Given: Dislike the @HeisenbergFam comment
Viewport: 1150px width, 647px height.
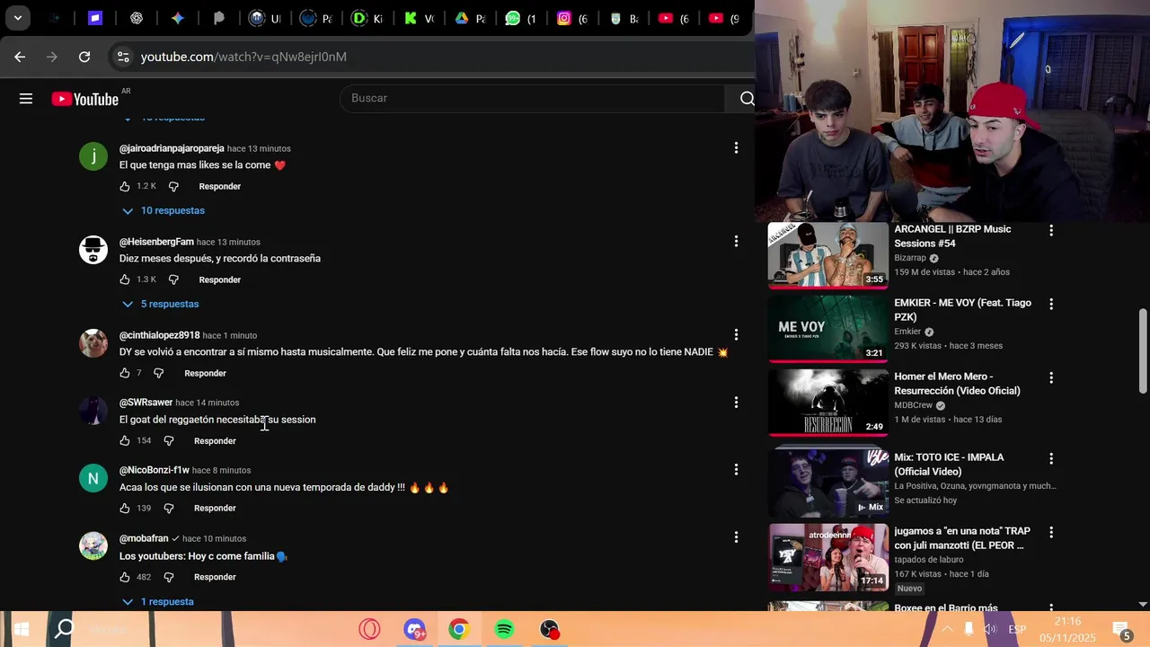Looking at the screenshot, I should pyautogui.click(x=173, y=279).
